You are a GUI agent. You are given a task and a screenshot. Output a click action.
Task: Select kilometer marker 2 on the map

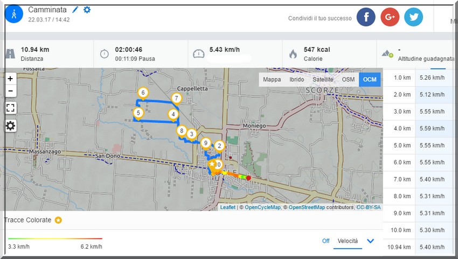coord(219,146)
